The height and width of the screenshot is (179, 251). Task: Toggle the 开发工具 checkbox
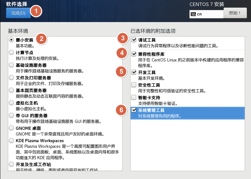(x=134, y=72)
